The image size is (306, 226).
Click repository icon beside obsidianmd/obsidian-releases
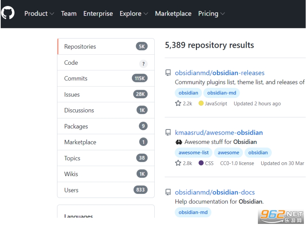[168, 73]
